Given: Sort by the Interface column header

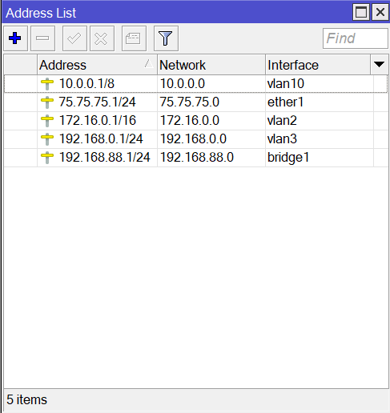Looking at the screenshot, I should pyautogui.click(x=318, y=65).
